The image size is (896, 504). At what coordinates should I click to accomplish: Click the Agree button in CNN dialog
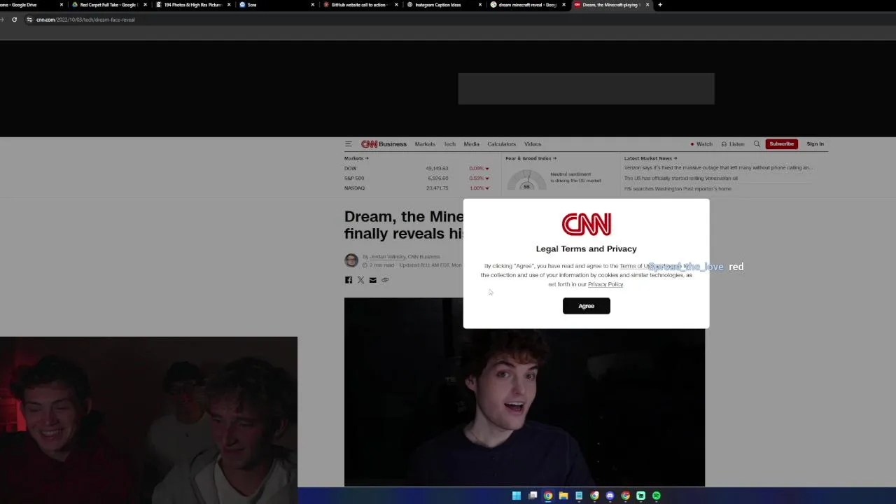586,306
